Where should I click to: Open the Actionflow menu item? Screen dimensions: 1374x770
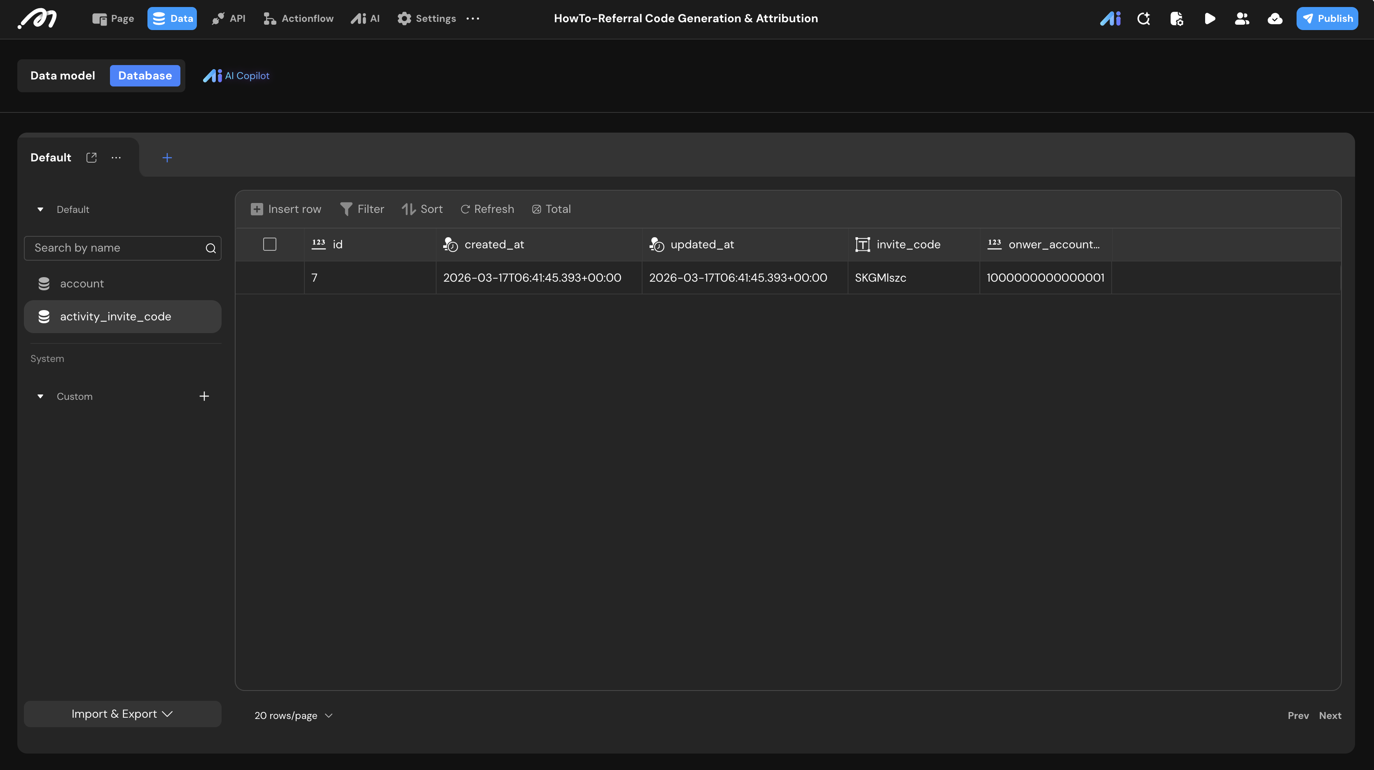[x=299, y=19]
